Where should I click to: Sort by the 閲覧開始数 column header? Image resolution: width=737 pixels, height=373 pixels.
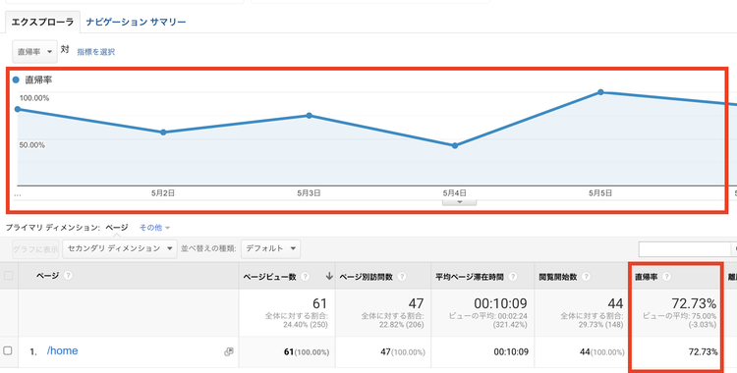(x=557, y=277)
